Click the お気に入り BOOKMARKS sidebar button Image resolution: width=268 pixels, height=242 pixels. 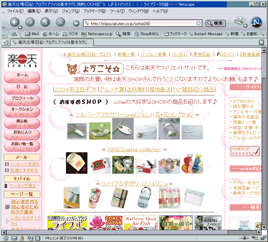[x=22, y=135]
